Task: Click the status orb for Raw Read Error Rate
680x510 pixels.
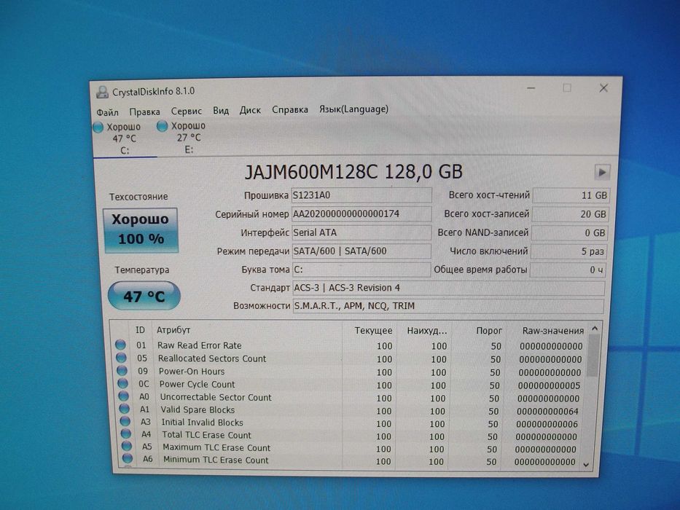Action: click(120, 345)
